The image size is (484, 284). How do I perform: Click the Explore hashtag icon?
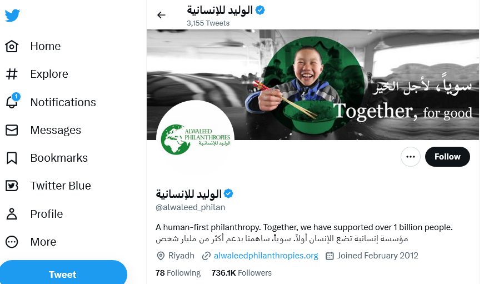pos(12,74)
